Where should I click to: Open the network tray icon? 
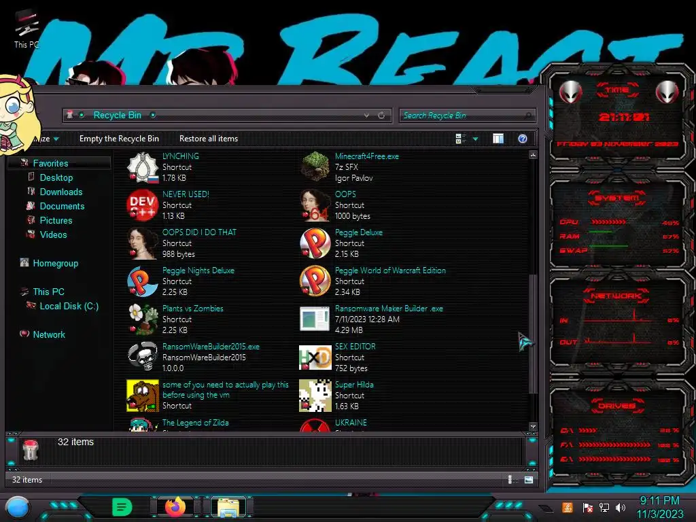(x=604, y=507)
